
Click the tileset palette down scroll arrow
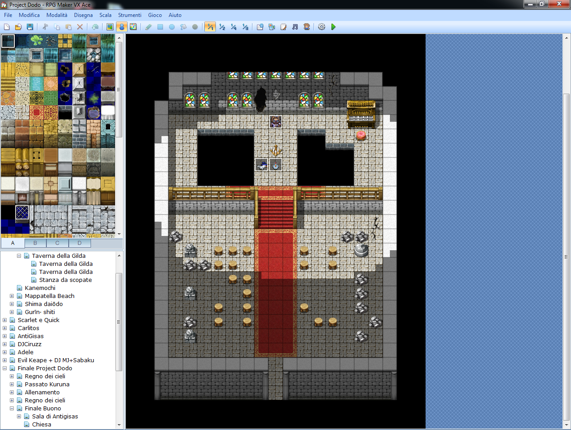coord(119,234)
